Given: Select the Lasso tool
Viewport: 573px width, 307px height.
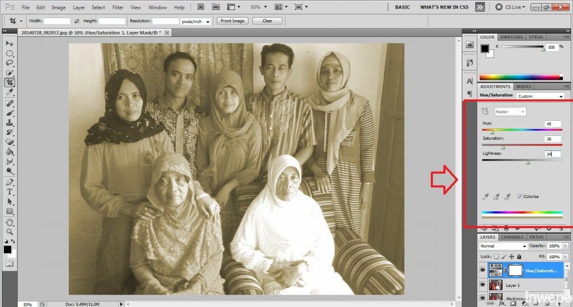Looking at the screenshot, I should [10, 63].
